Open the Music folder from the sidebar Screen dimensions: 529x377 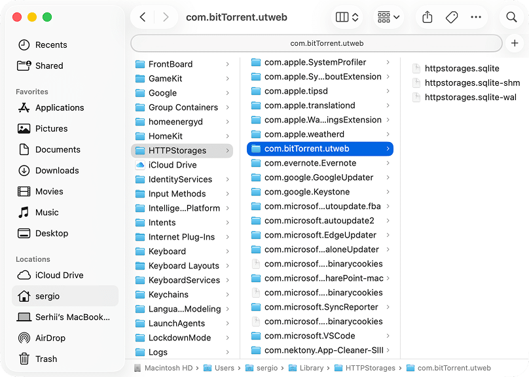click(x=43, y=212)
